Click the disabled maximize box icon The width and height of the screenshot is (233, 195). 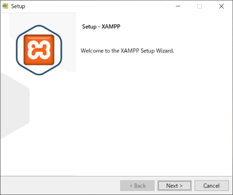(x=200, y=6)
